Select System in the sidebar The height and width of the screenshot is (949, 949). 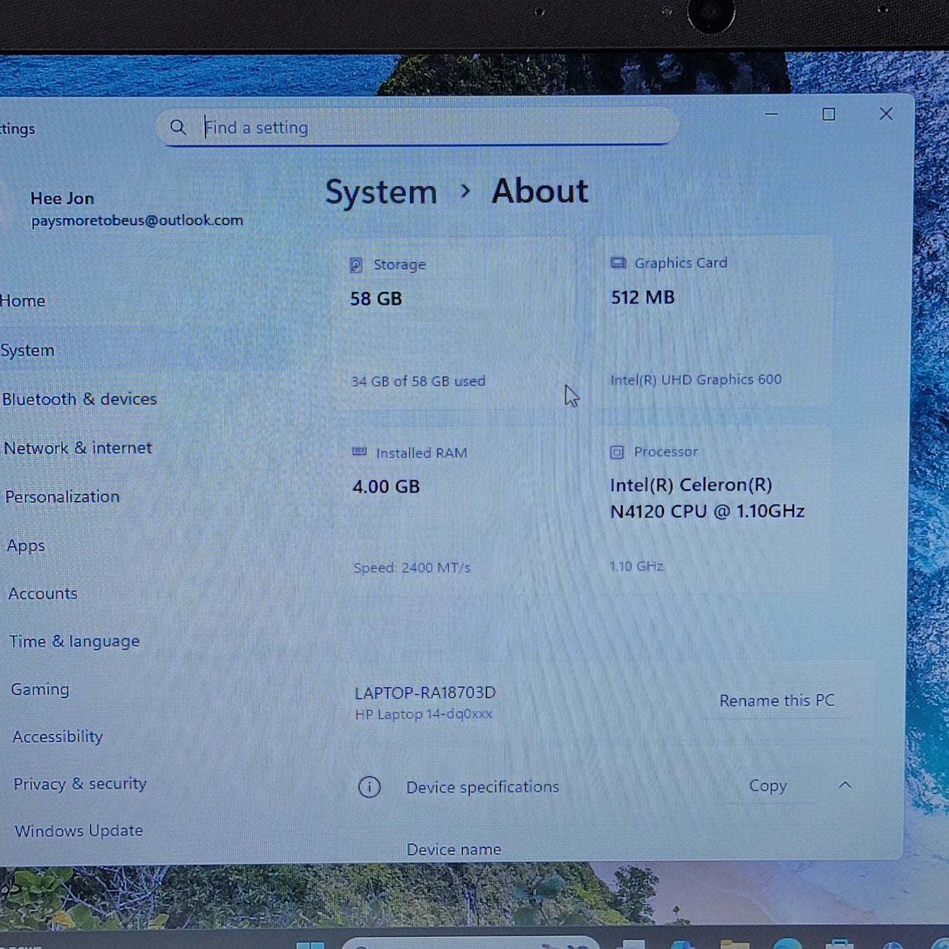pyautogui.click(x=28, y=350)
